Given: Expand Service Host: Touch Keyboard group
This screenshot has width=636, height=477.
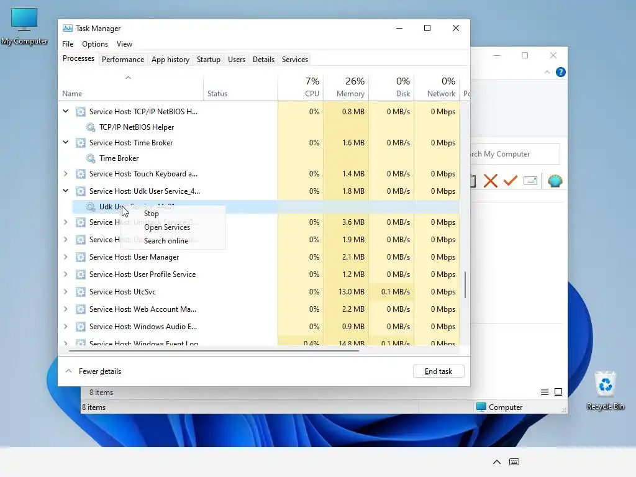Looking at the screenshot, I should tap(66, 174).
